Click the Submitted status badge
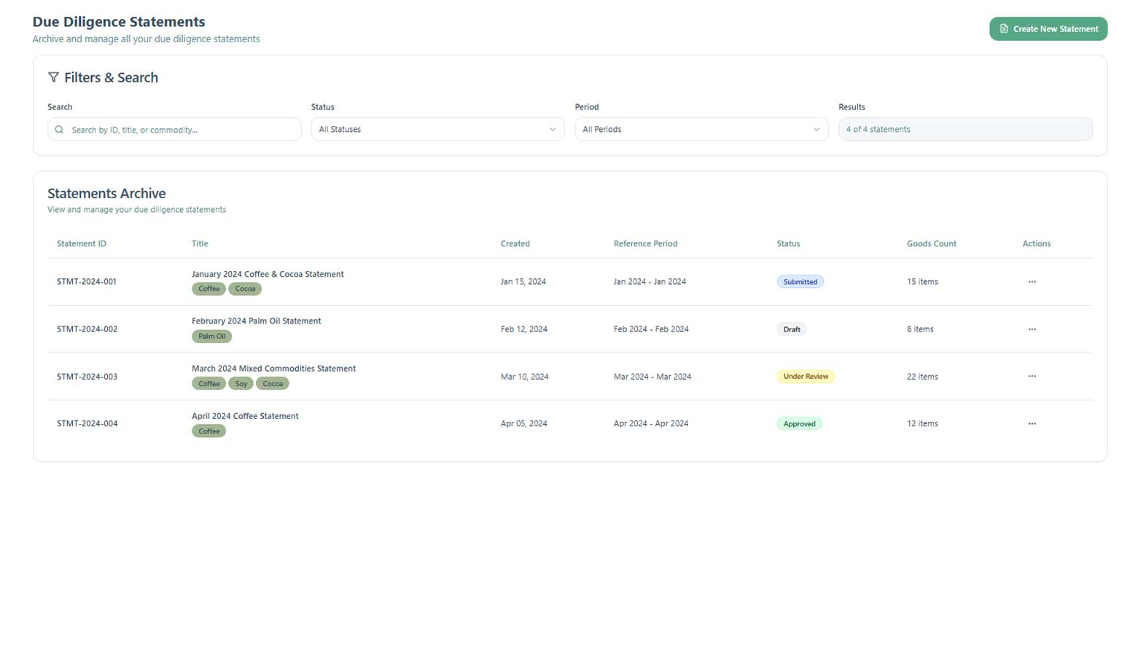 pos(800,282)
